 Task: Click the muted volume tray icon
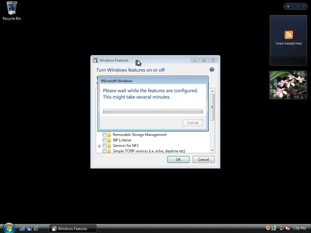click(288, 228)
